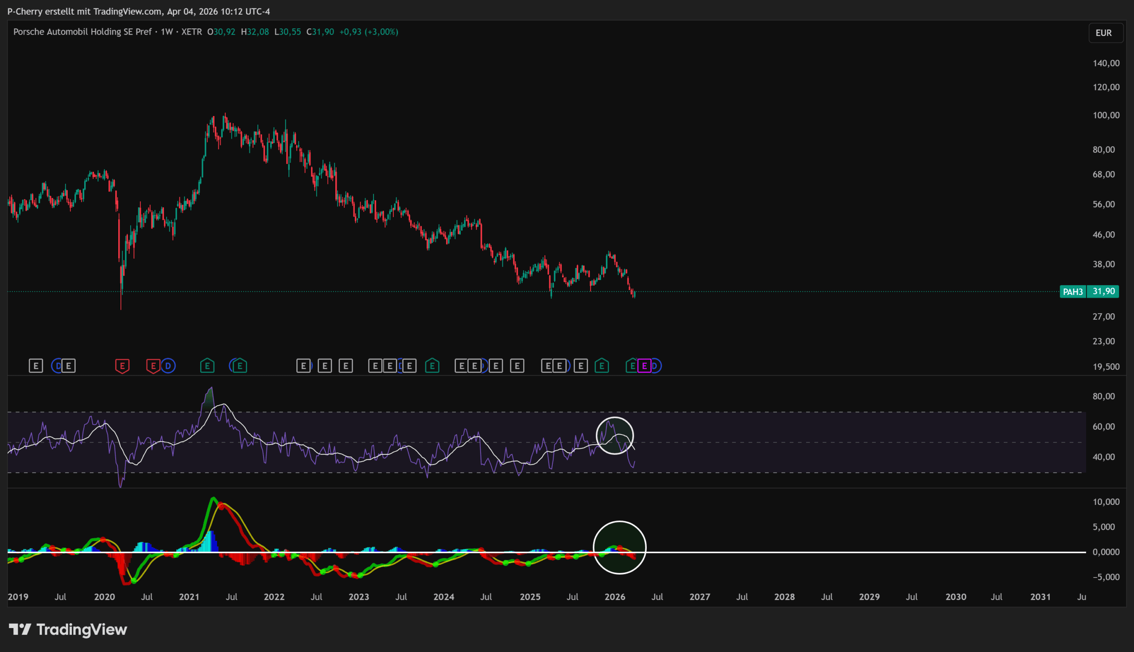The width and height of the screenshot is (1134, 652).
Task: Click the blue dividend D marker beside the red E
Action: coord(168,366)
